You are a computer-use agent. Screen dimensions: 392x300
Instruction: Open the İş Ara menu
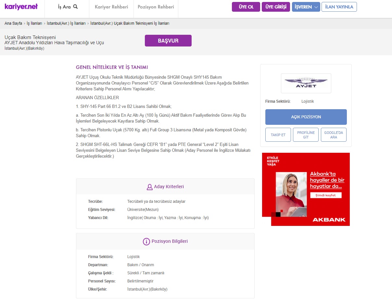coord(68,7)
